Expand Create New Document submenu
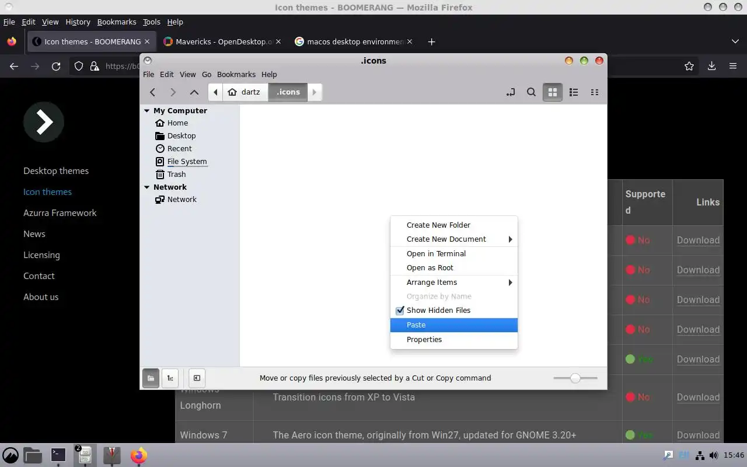The width and height of the screenshot is (747, 467). point(454,239)
